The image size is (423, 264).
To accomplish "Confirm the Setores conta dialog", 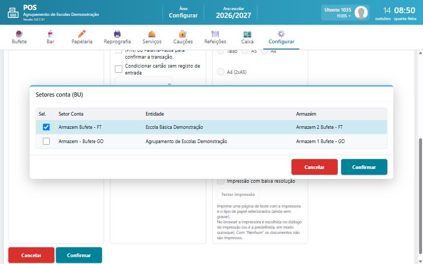I will pos(364,167).
